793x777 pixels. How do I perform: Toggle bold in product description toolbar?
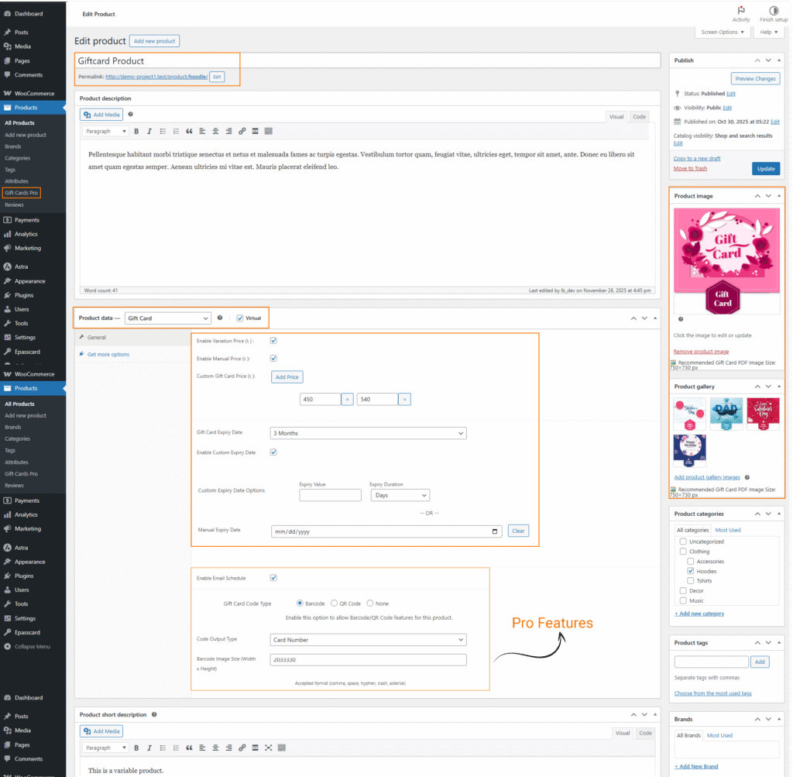(137, 132)
